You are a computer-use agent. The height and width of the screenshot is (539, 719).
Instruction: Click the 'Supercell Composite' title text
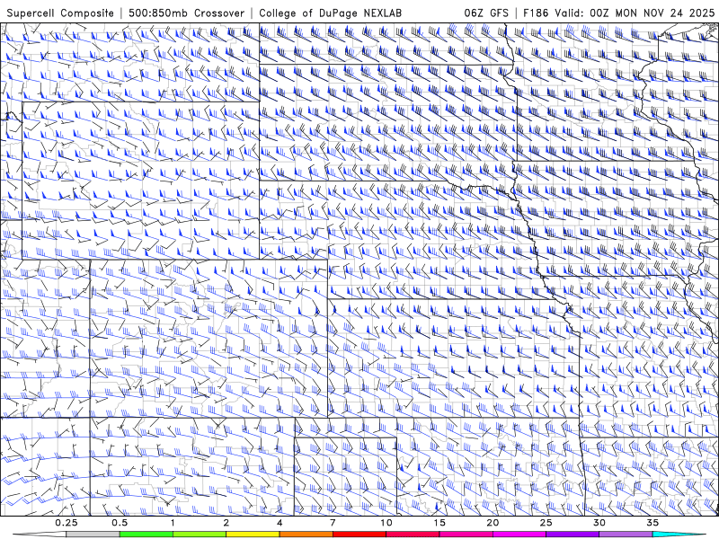click(x=60, y=13)
